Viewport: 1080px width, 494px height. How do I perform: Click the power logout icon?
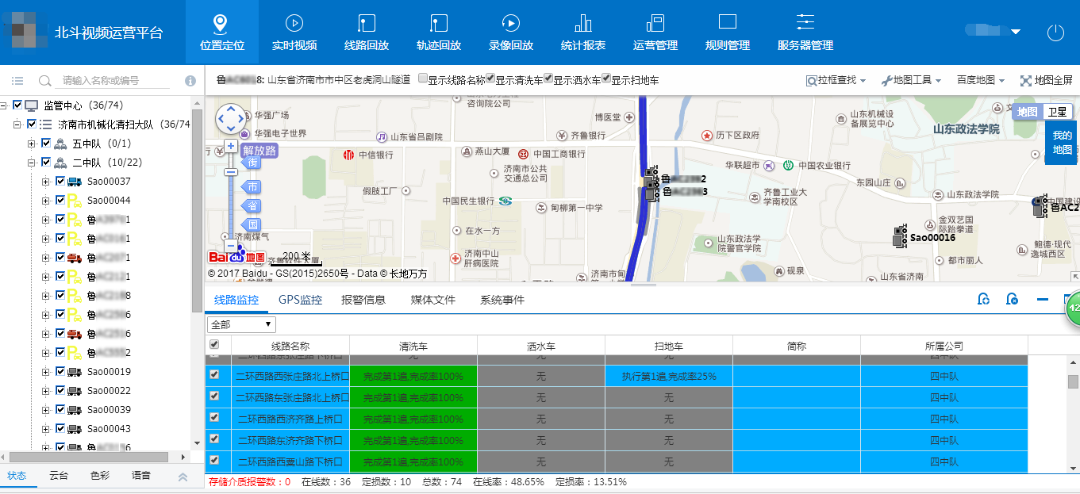click(1055, 33)
